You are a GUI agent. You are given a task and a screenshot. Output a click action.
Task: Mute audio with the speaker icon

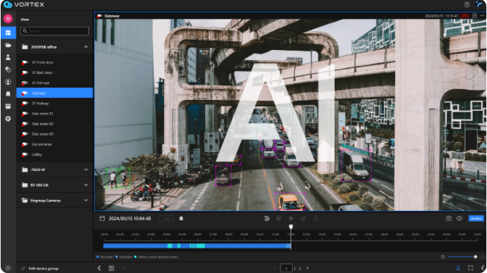pos(459,218)
